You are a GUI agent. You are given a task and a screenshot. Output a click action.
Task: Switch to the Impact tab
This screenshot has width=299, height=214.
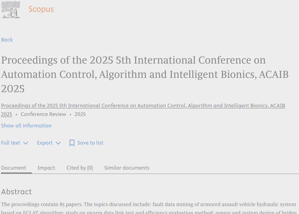click(x=46, y=168)
